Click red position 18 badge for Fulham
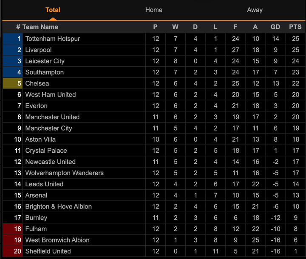This screenshot has width=306, height=259. pos(13,229)
